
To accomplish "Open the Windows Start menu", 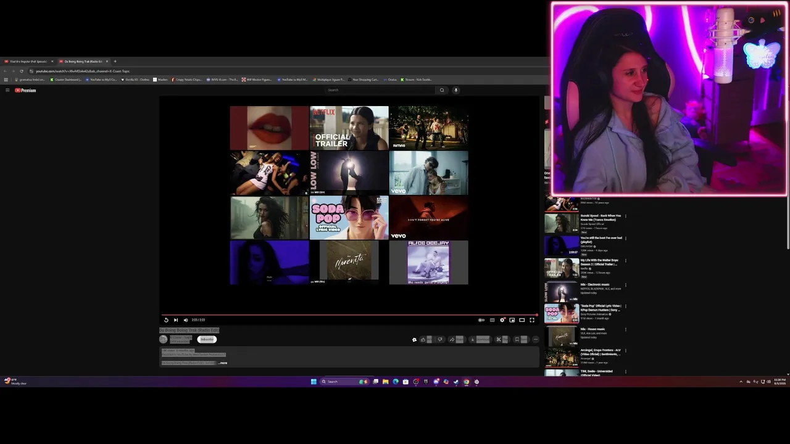I will 314,382.
